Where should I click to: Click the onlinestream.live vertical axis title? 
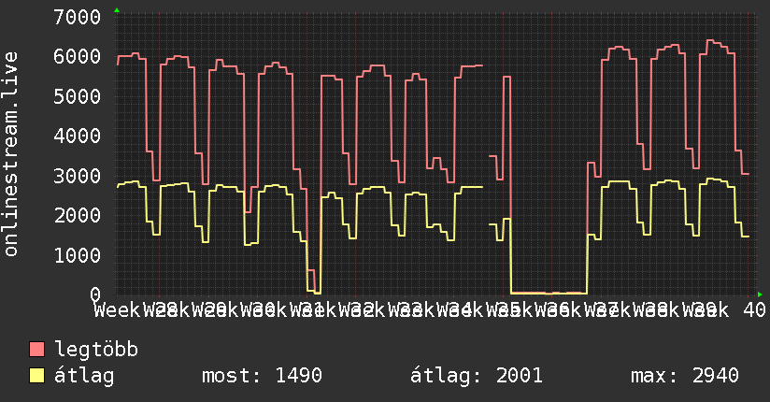click(x=10, y=154)
